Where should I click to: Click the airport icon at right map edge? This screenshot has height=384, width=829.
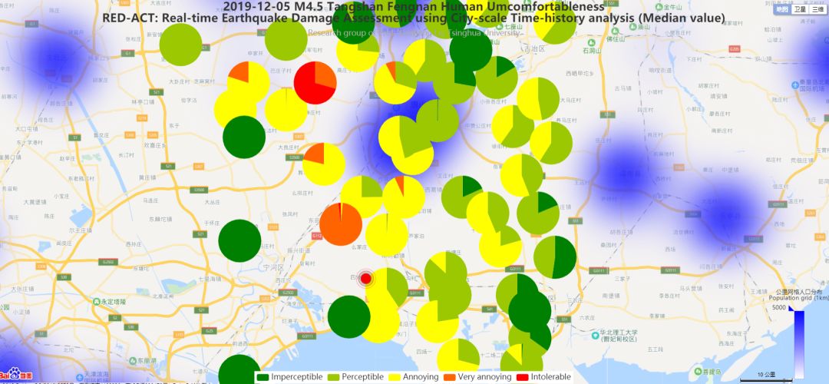tap(795, 85)
